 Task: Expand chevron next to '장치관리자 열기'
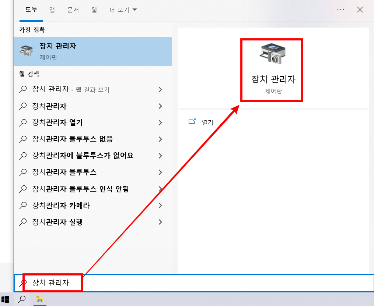click(x=160, y=122)
